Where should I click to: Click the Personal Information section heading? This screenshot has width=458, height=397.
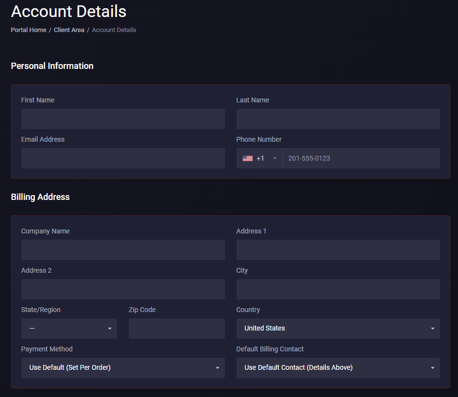click(x=52, y=66)
